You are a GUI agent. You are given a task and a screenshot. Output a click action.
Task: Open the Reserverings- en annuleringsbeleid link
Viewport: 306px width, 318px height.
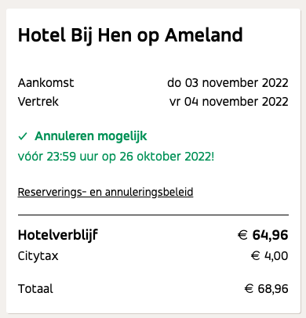(x=105, y=193)
